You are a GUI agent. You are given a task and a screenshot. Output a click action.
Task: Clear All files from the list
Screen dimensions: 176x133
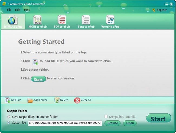coord(77,100)
